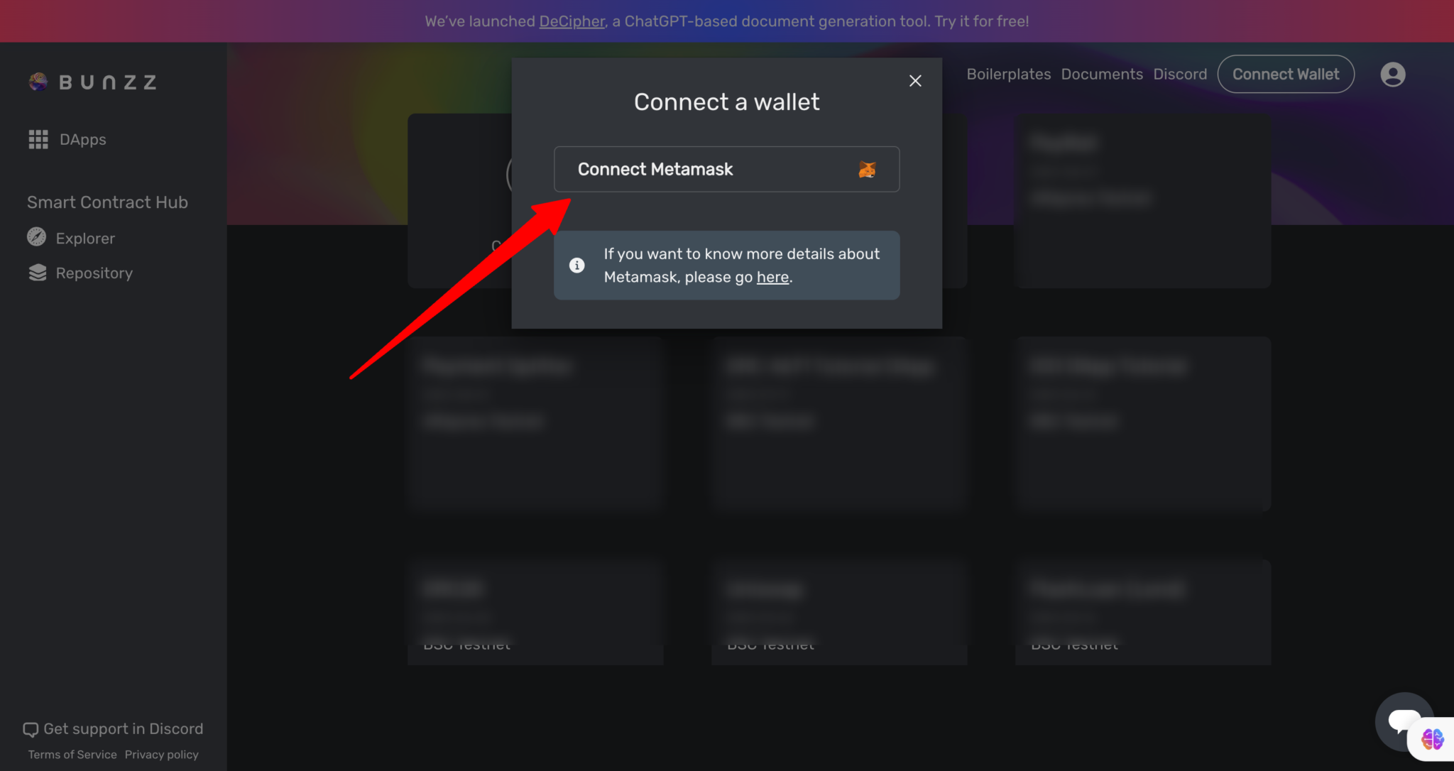The height and width of the screenshot is (771, 1454).
Task: Click the info icon beside the Metamask note
Action: pyautogui.click(x=576, y=265)
